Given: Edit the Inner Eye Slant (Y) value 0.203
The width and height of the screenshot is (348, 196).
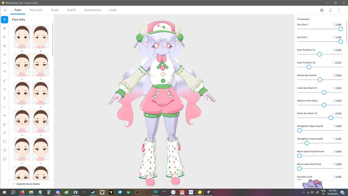Looking at the screenshot, I should (x=337, y=88).
